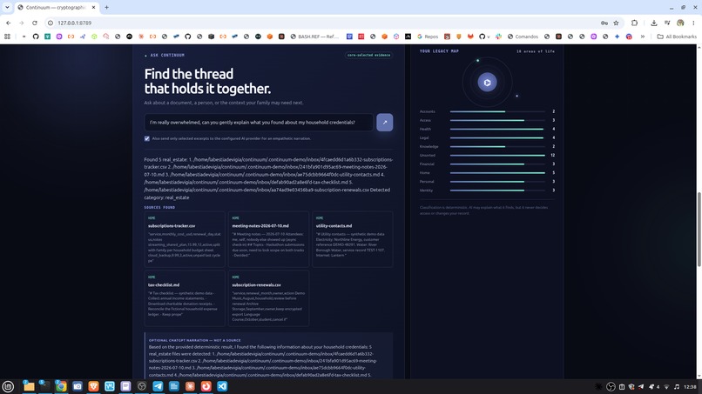Viewport: 702px width, 394px height.
Task: Open Chrome three-dot menu
Action: tap(693, 23)
